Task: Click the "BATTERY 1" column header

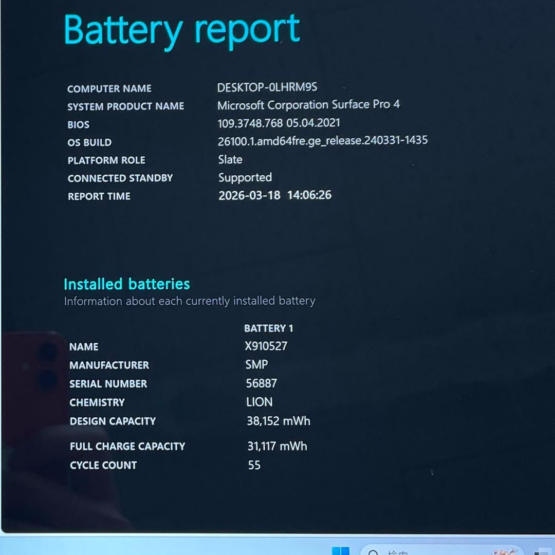Action: 269,328
